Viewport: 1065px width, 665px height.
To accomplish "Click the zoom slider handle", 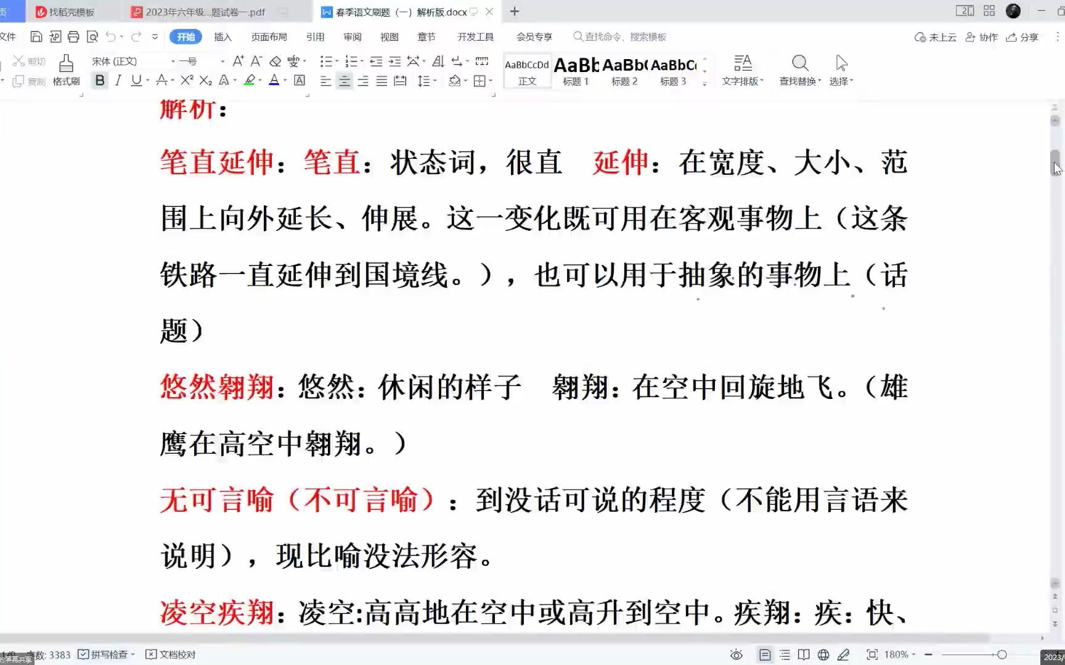I will pos(1002,655).
